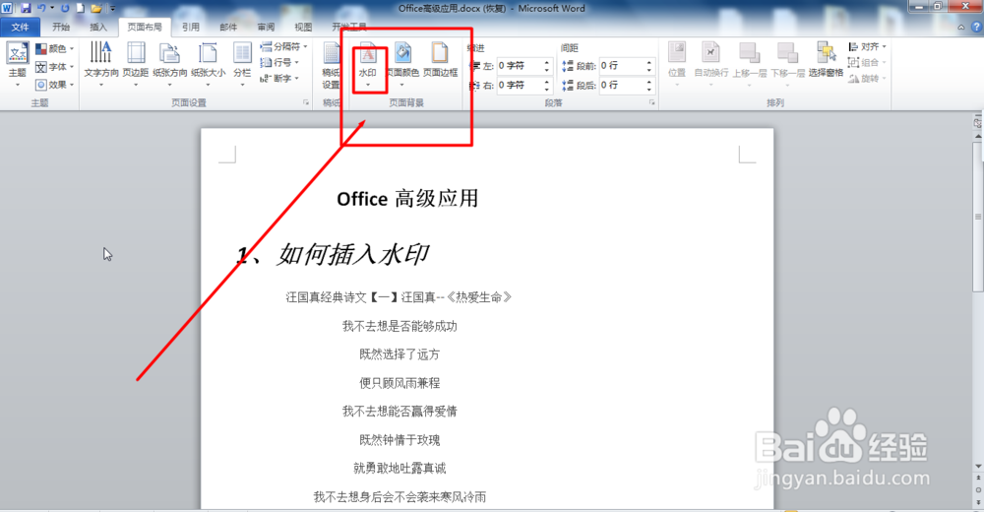Click the document title 'Office 高级应用'
The width and height of the screenshot is (984, 512).
407,199
